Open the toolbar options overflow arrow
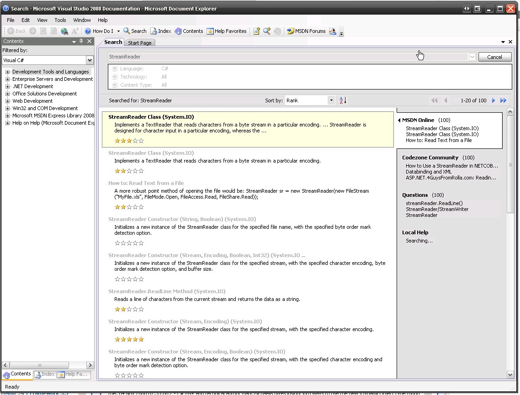 pyautogui.click(x=342, y=33)
